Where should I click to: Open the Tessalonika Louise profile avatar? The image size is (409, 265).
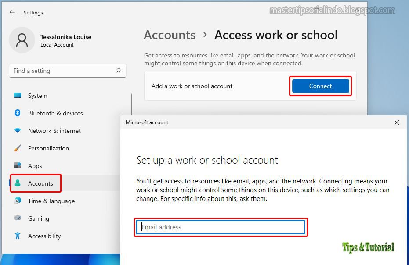coord(22,40)
